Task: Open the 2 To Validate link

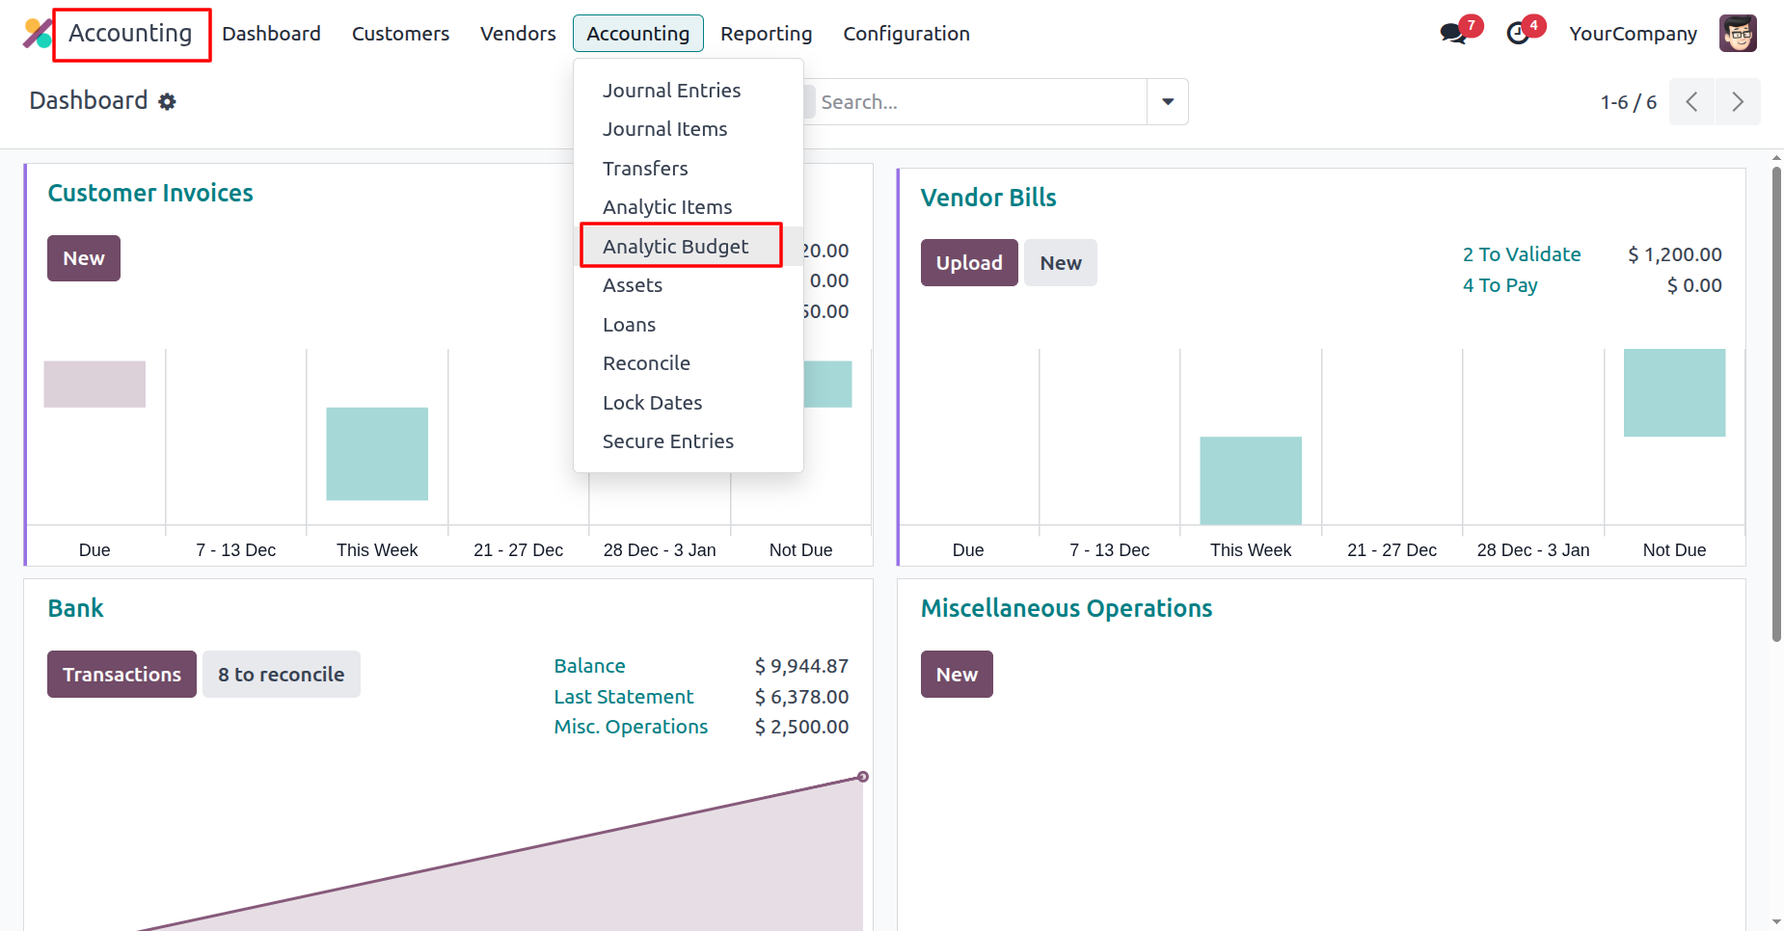Action: [1521, 254]
